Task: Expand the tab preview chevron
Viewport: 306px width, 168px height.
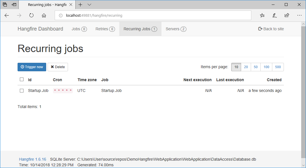Action: pos(89,5)
